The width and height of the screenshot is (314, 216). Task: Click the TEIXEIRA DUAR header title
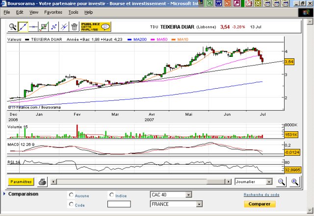177,27
